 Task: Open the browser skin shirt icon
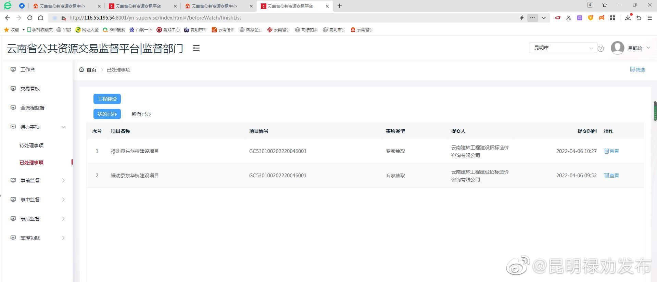coord(605,5)
